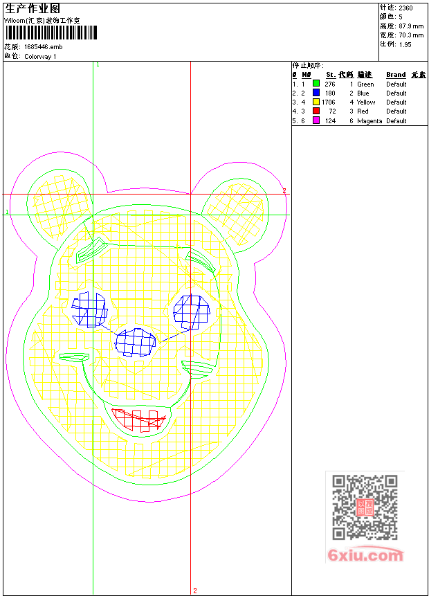This screenshot has width=429, height=596.
Task: Click the Green color swatch in row 1
Action: tap(316, 83)
